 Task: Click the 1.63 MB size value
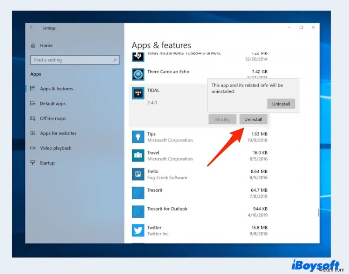pyautogui.click(x=260, y=134)
